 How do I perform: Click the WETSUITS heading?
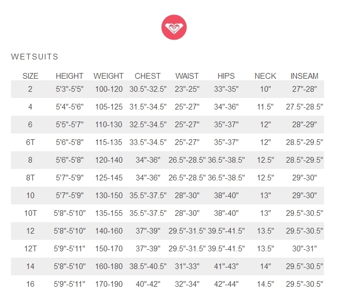[35, 57]
